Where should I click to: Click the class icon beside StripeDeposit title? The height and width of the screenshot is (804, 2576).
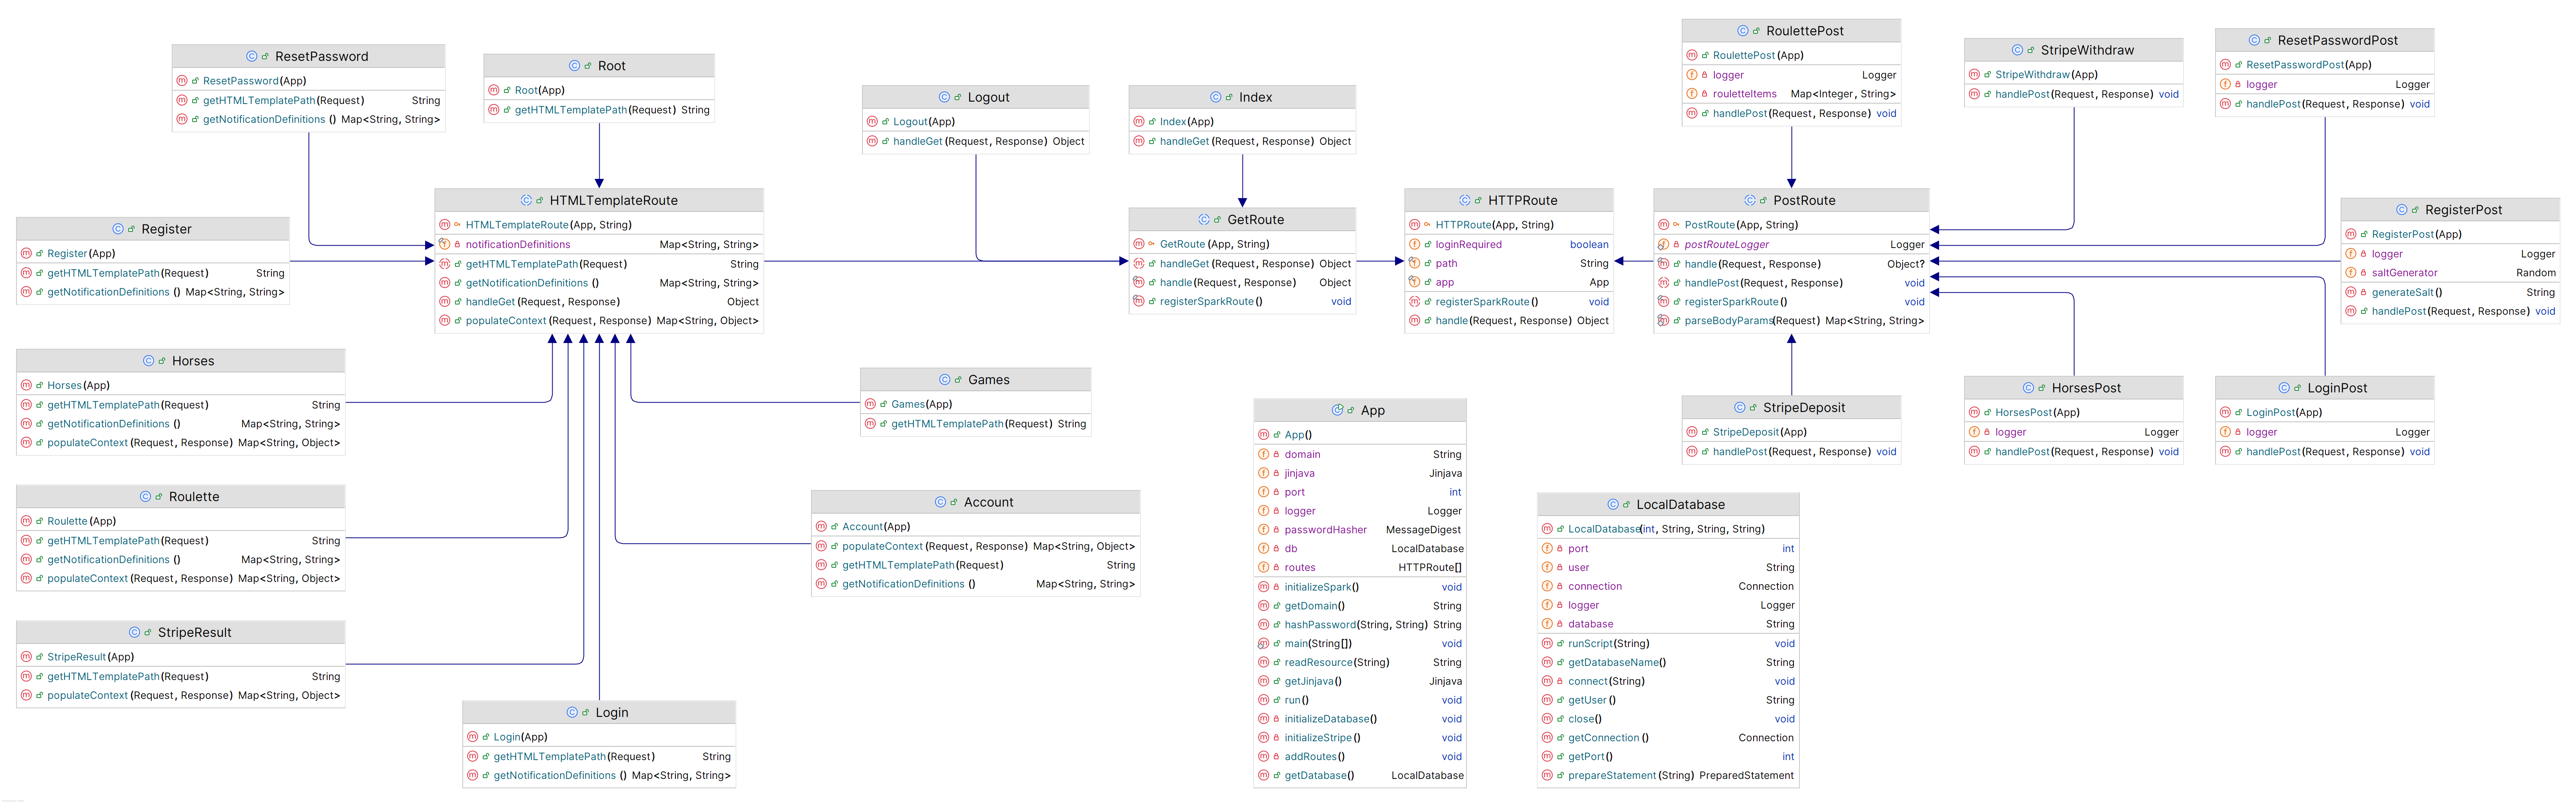[1740, 408]
